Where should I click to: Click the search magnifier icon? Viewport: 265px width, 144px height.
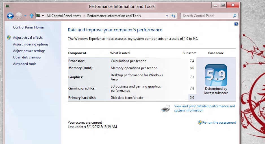(234, 16)
